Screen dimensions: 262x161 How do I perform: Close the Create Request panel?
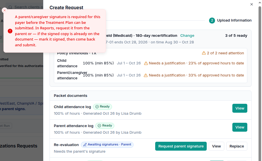[251, 4]
